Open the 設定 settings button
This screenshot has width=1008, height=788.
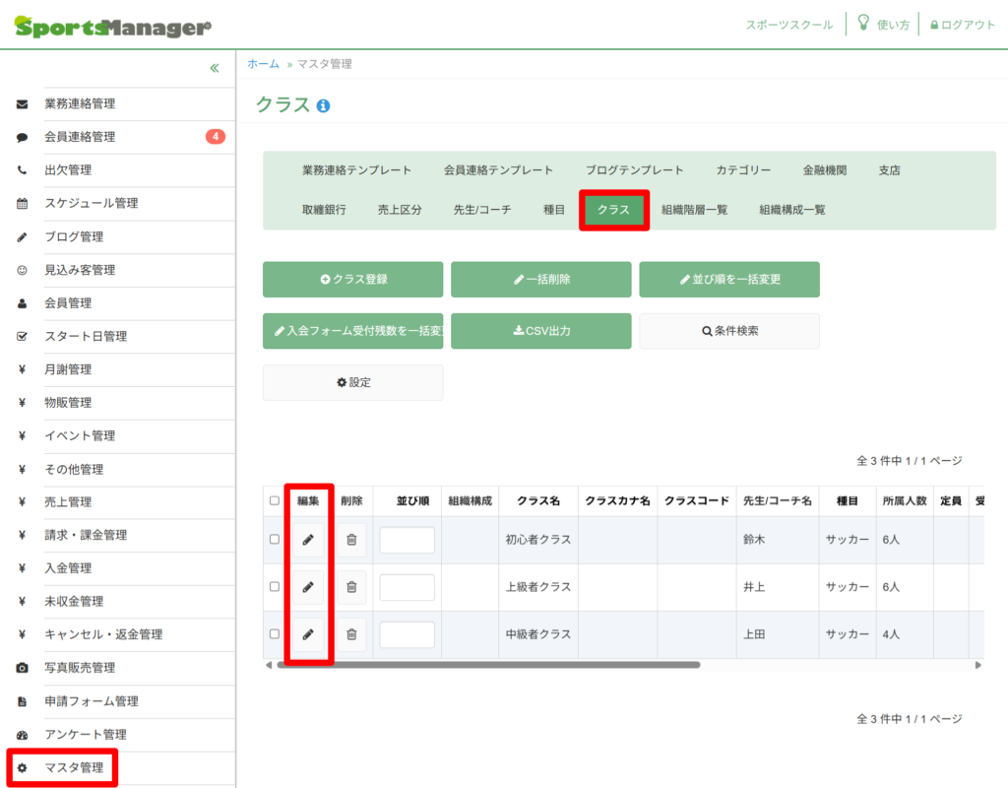tap(353, 382)
